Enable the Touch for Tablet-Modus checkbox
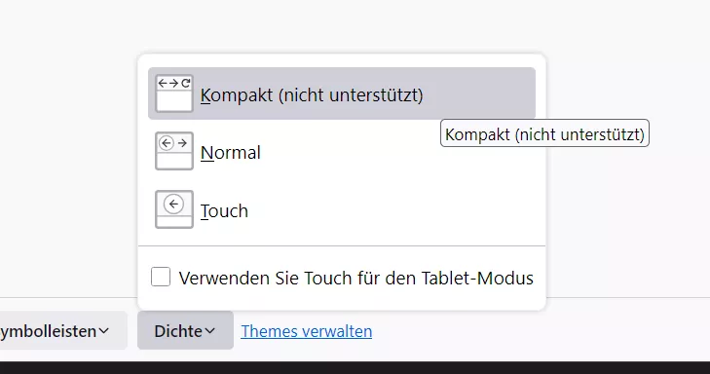The width and height of the screenshot is (710, 374). (x=161, y=277)
